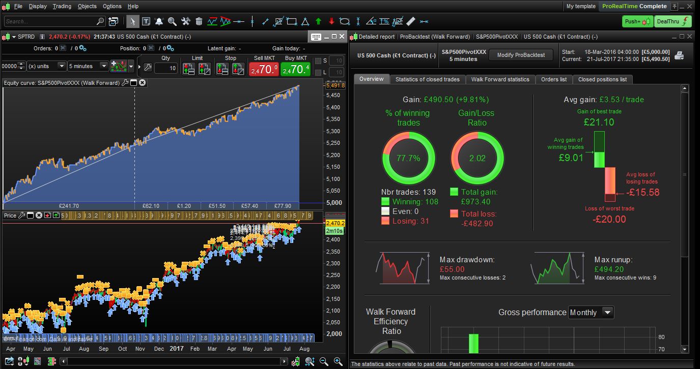The width and height of the screenshot is (700, 369).
Task: Open the Options menu
Action: tap(112, 6)
